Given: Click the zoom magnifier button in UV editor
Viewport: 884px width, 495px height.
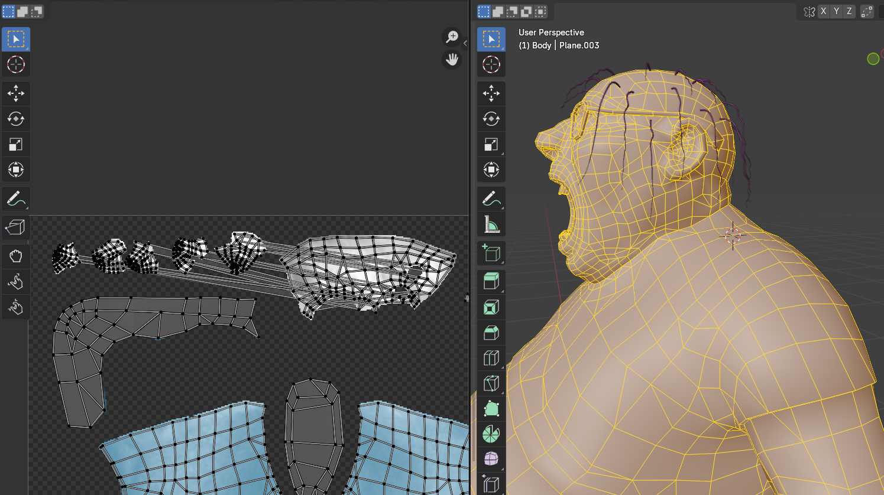Looking at the screenshot, I should pos(452,37).
